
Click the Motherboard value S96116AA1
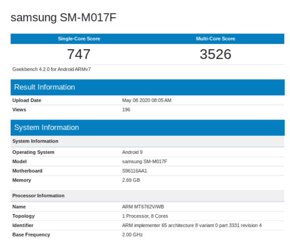pos(134,171)
